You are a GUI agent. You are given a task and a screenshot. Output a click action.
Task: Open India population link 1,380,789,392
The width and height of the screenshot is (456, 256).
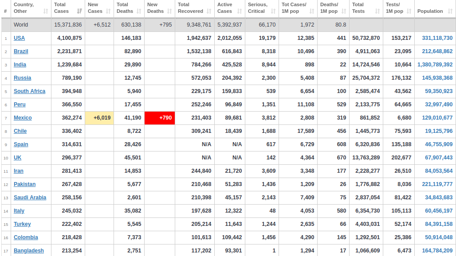coord(435,65)
